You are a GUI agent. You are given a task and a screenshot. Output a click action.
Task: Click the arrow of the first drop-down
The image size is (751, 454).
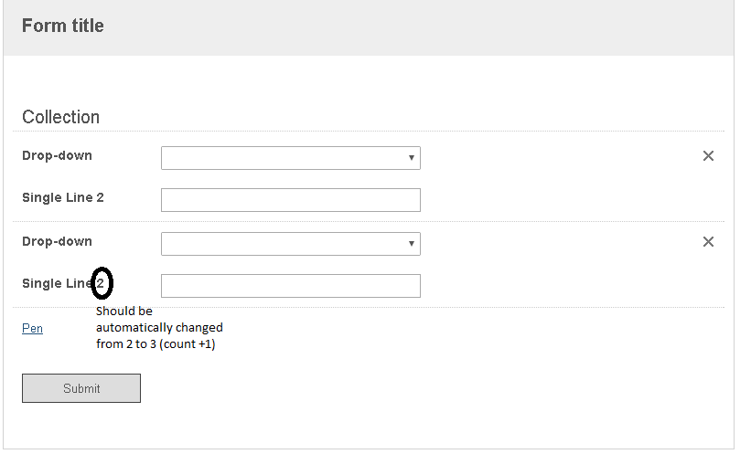pos(411,158)
